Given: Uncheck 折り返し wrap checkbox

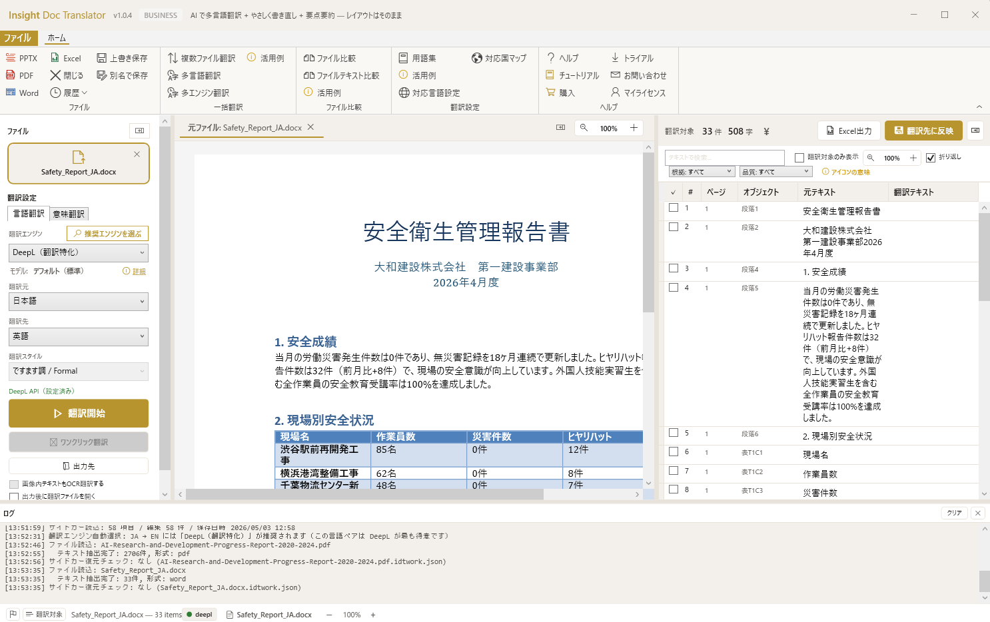Looking at the screenshot, I should [x=931, y=158].
